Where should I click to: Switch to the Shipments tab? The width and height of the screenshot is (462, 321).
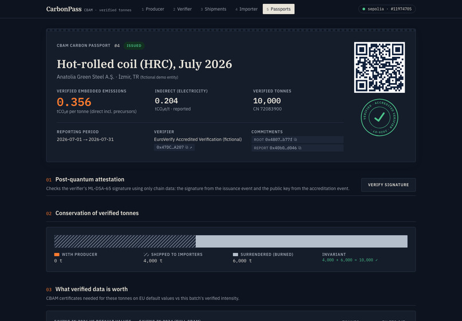pos(213,9)
